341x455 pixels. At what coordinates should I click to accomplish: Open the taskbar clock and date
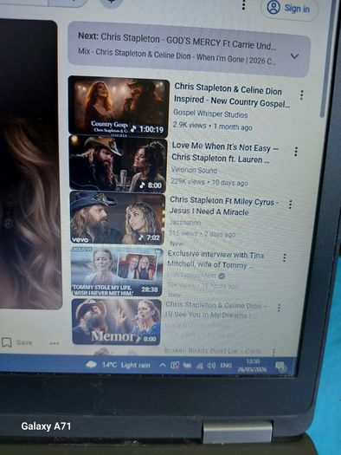tap(253, 366)
